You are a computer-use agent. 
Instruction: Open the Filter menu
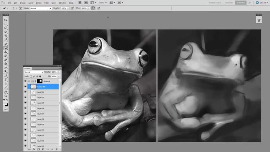tap(46, 3)
